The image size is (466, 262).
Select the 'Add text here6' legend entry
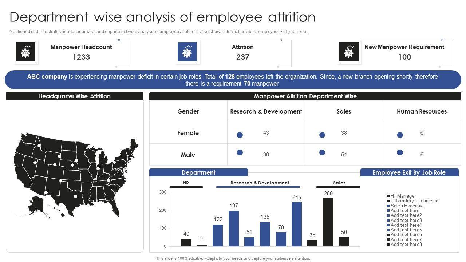click(x=404, y=235)
